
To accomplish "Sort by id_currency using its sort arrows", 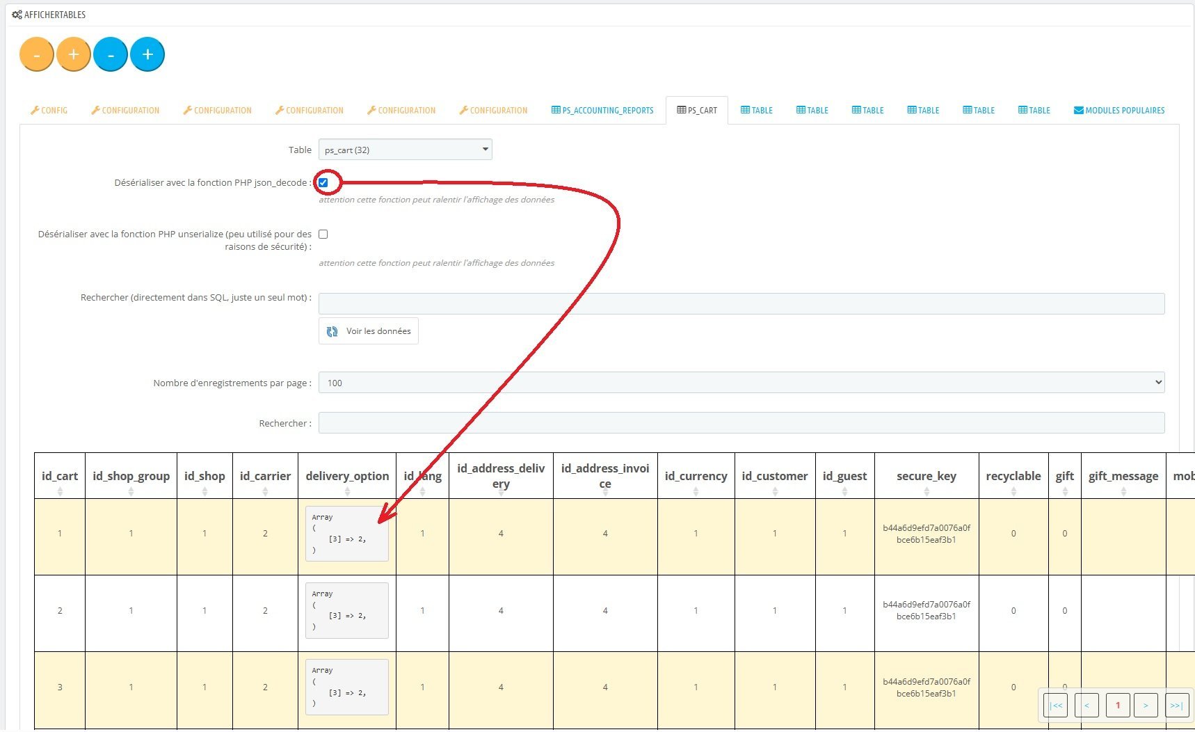I will pos(696,491).
